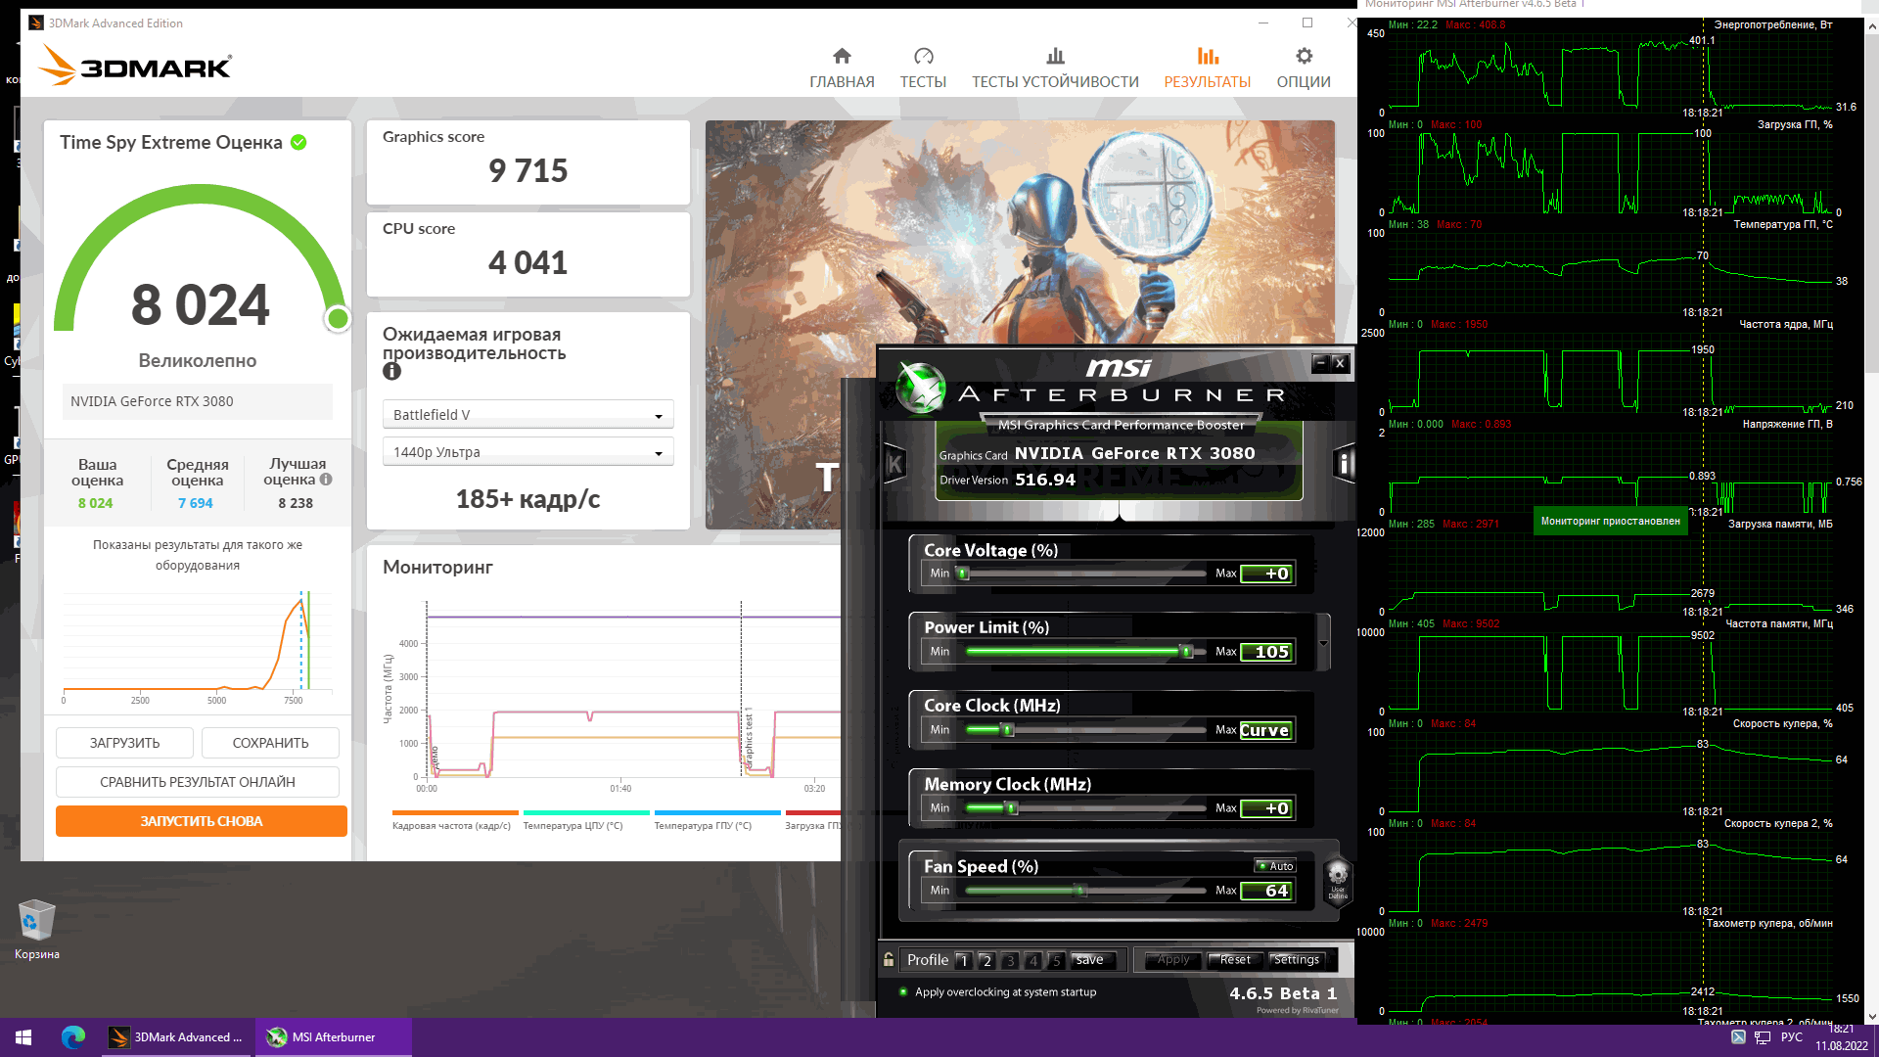Click the Power Limit slider handle

pos(1186,652)
